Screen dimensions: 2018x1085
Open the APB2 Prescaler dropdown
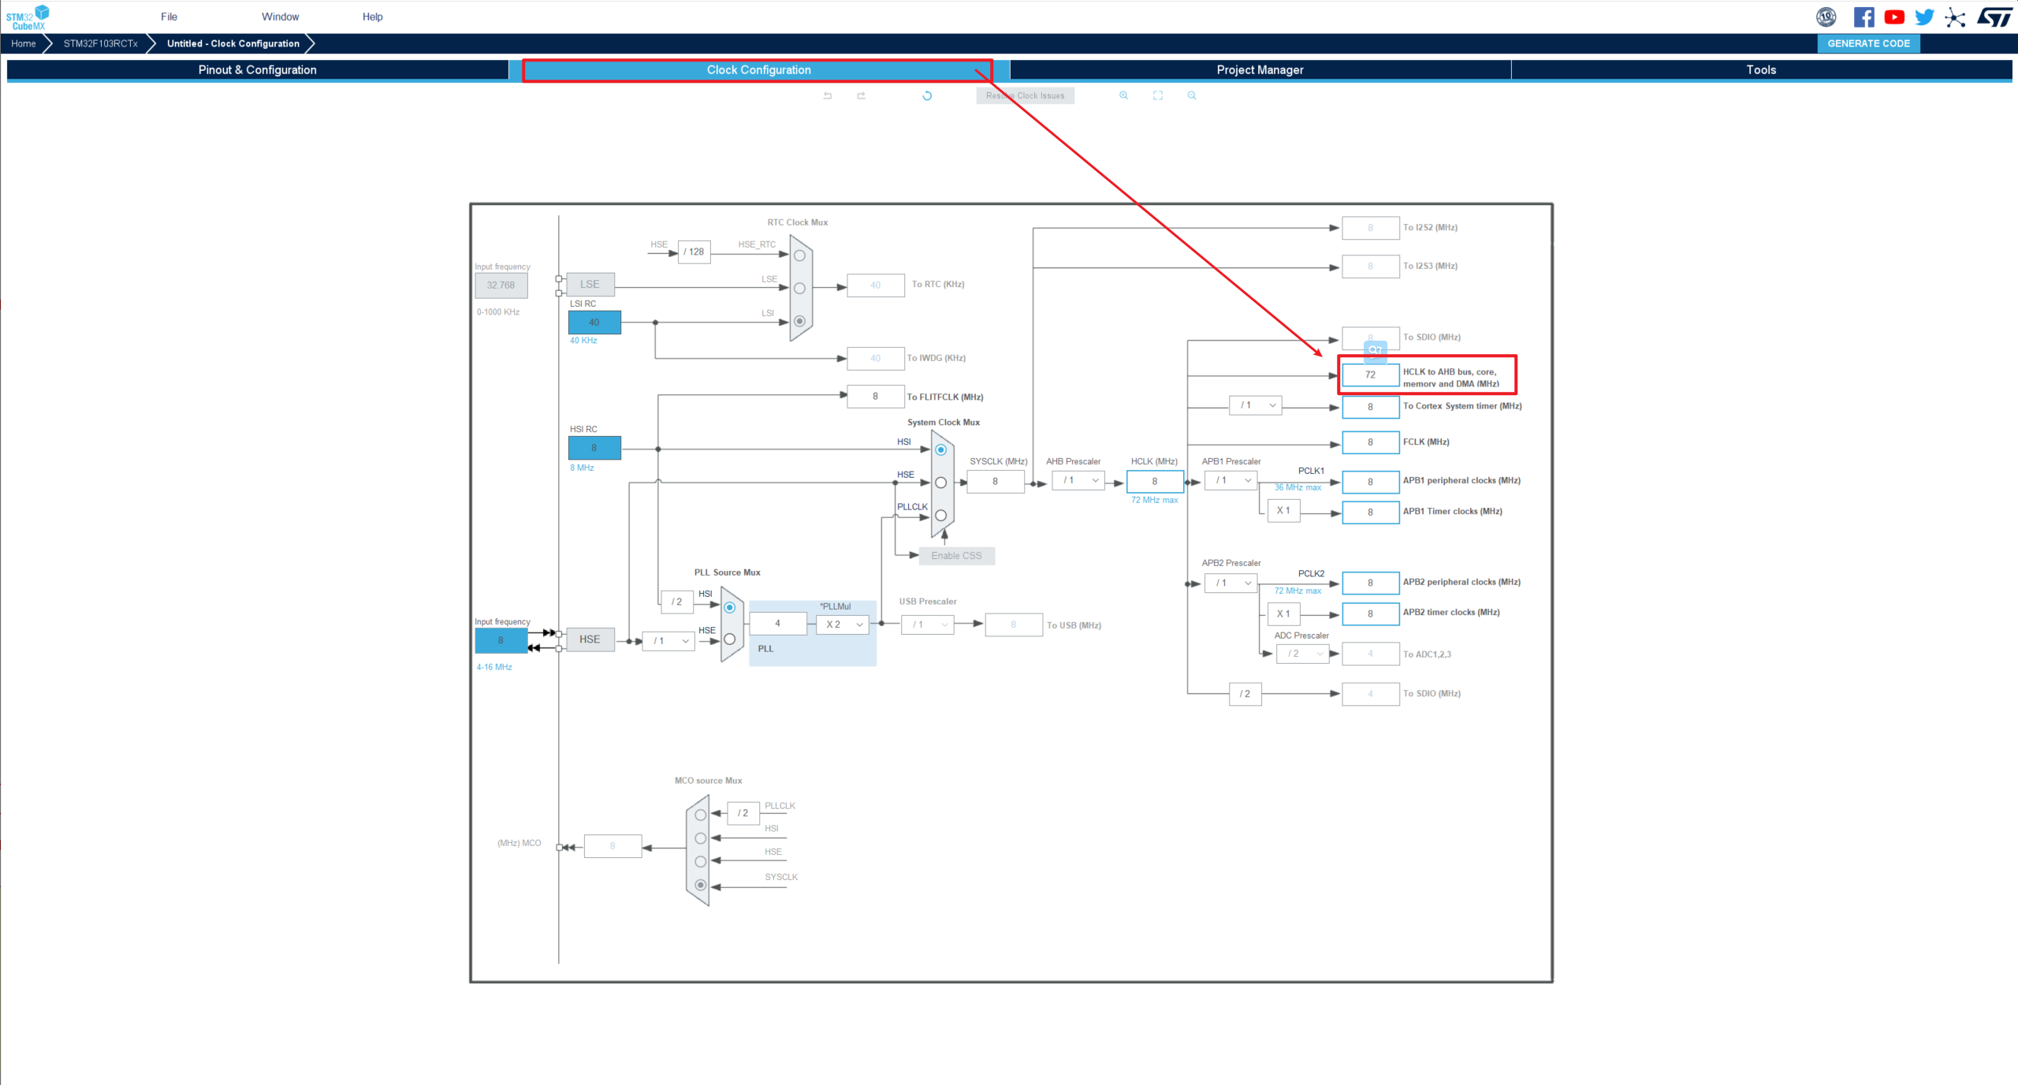(1231, 583)
